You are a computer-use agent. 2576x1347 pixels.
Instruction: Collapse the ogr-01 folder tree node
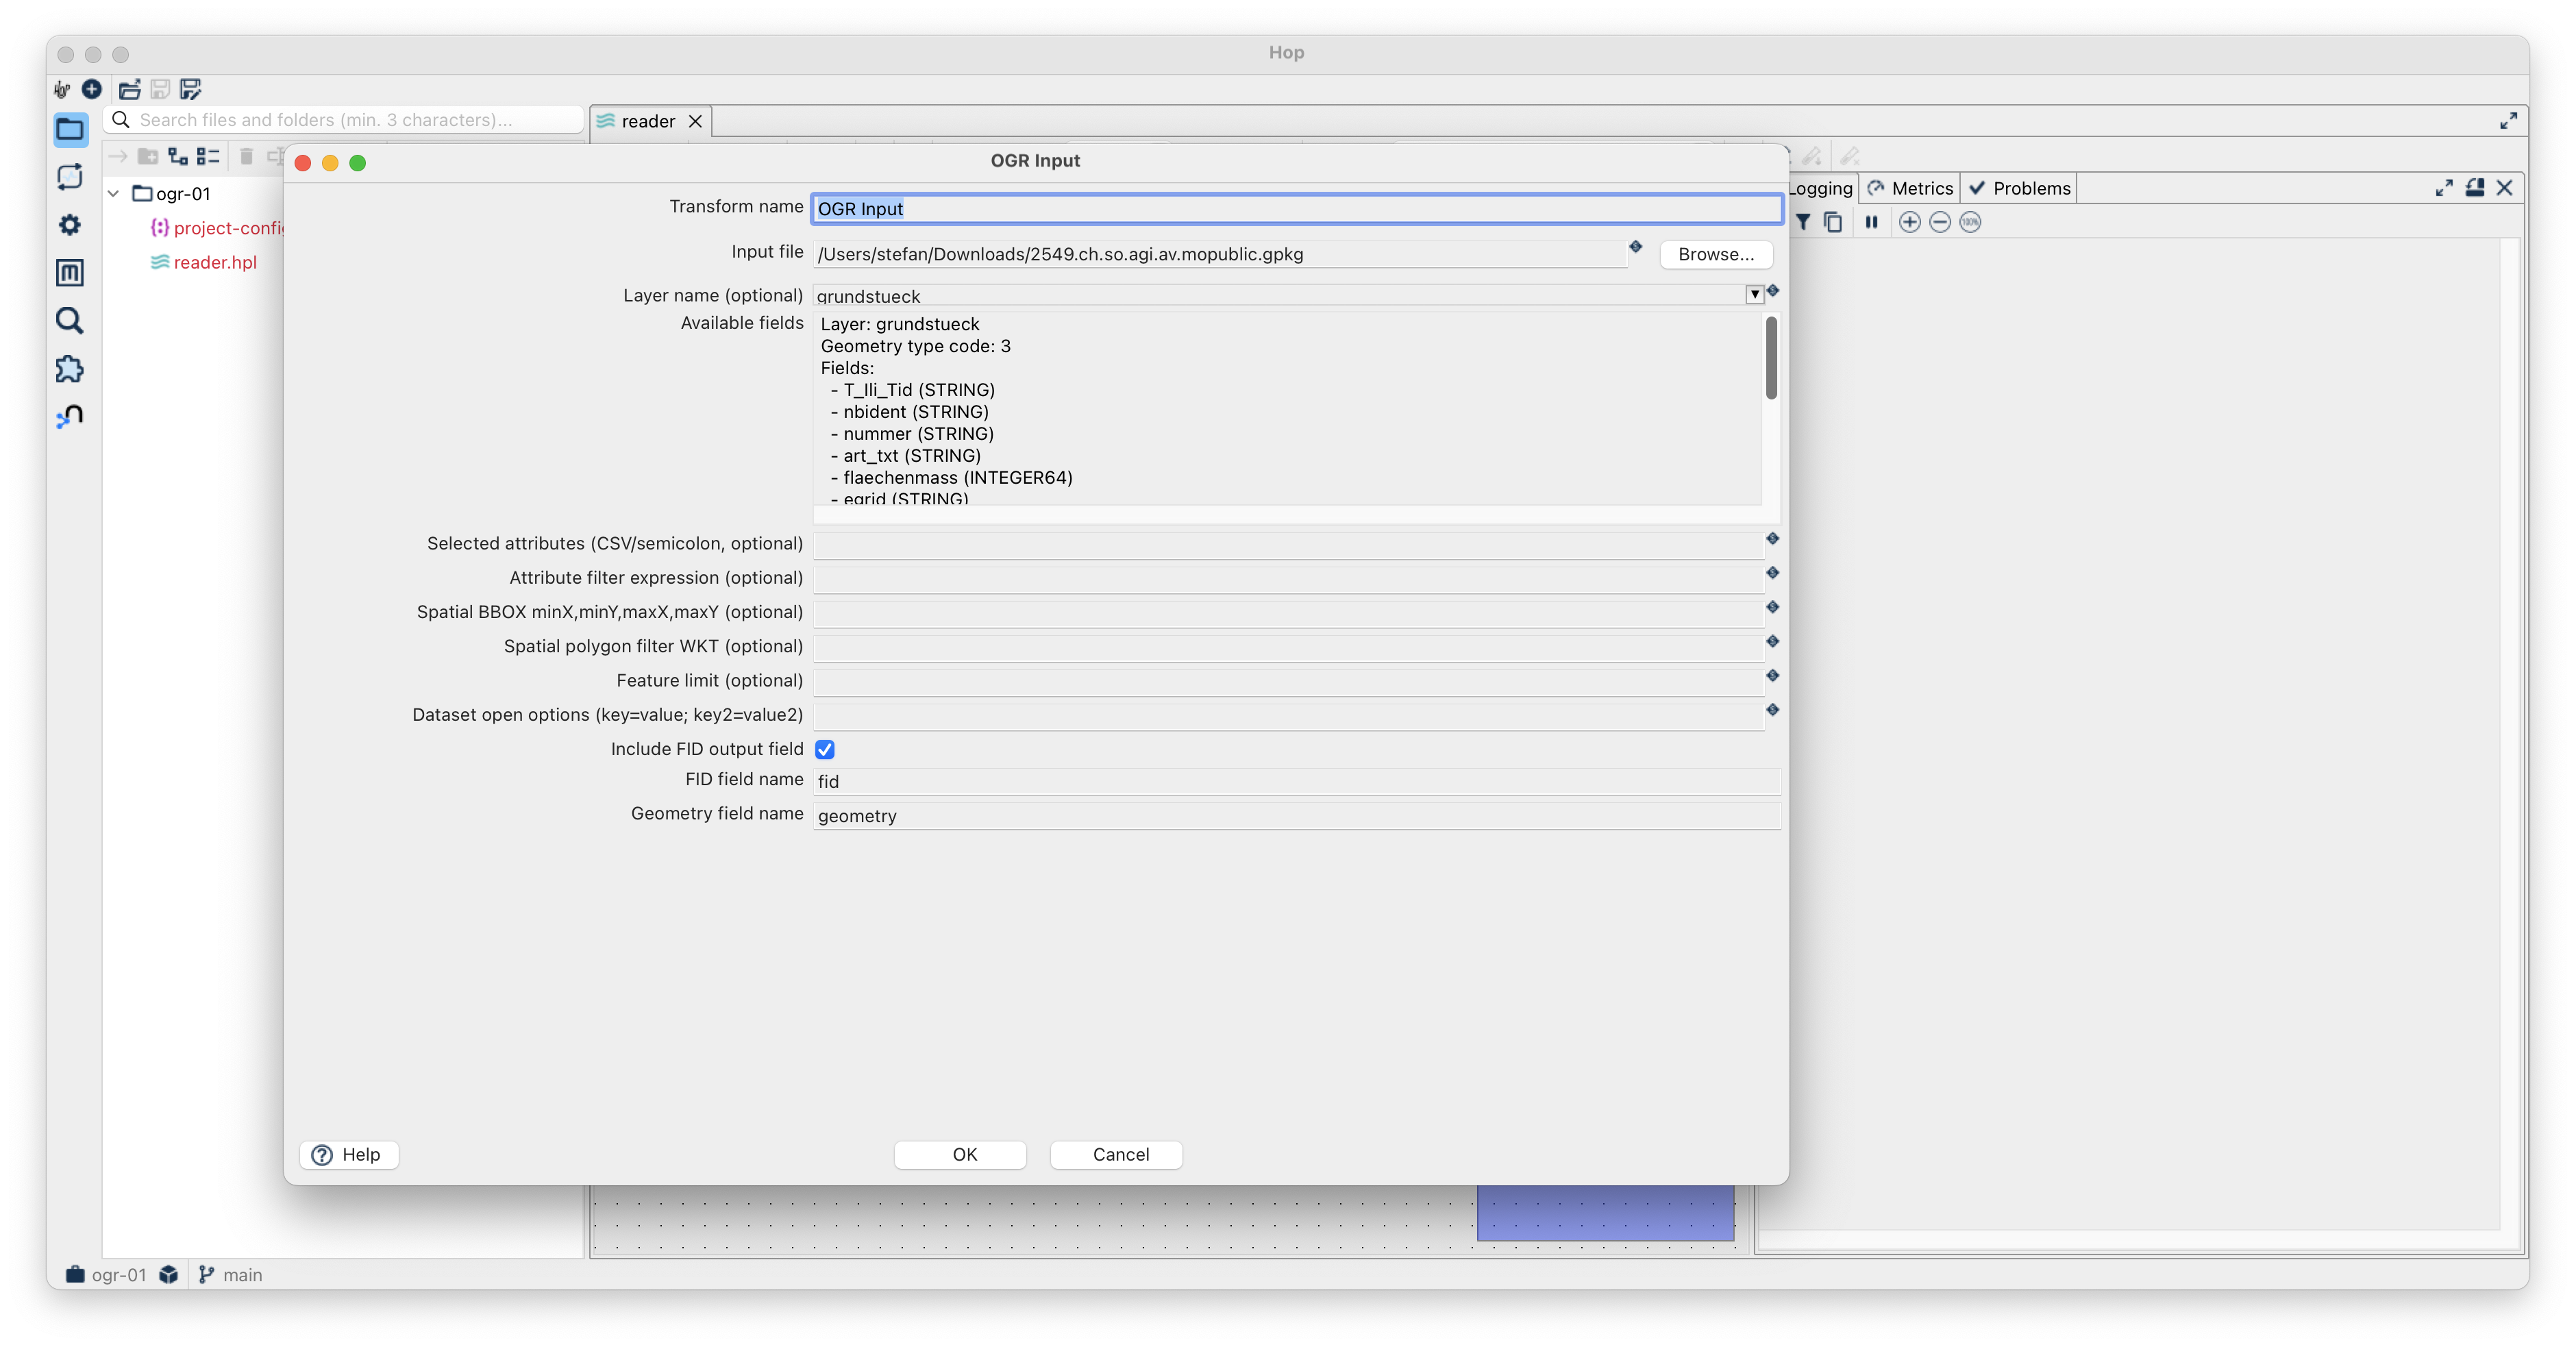114,193
